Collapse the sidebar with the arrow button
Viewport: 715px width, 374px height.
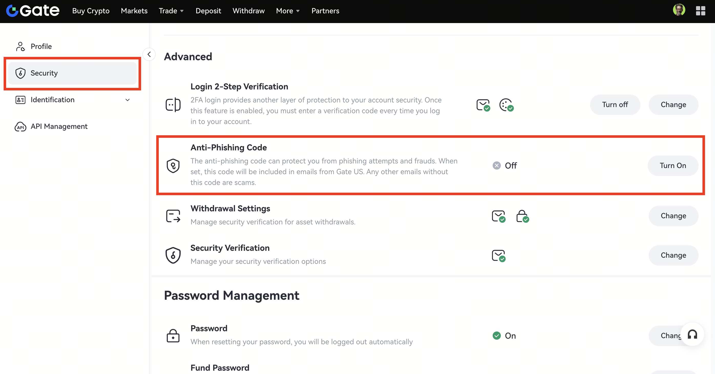(149, 54)
